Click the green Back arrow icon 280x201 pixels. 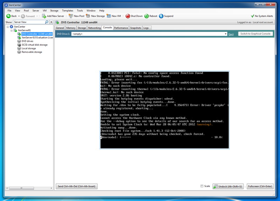click(8, 16)
